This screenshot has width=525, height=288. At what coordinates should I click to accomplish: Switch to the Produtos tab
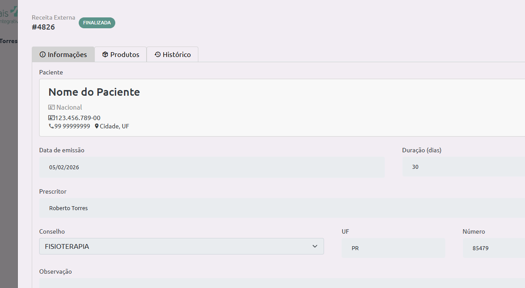120,54
